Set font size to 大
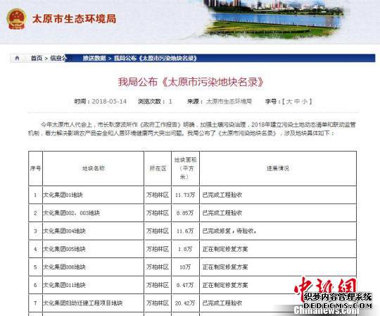Screen dimensions: 380x316 coord(289,102)
